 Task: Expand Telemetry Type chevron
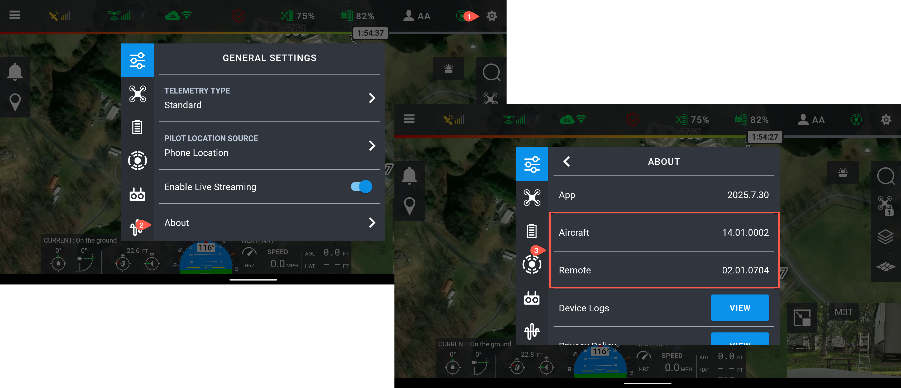pos(372,98)
